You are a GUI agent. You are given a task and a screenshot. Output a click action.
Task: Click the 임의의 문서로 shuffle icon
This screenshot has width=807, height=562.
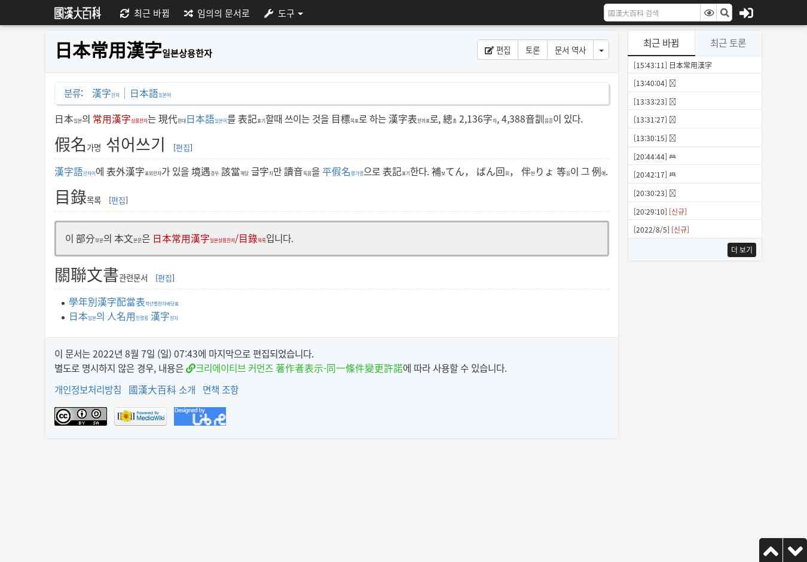pyautogui.click(x=188, y=13)
